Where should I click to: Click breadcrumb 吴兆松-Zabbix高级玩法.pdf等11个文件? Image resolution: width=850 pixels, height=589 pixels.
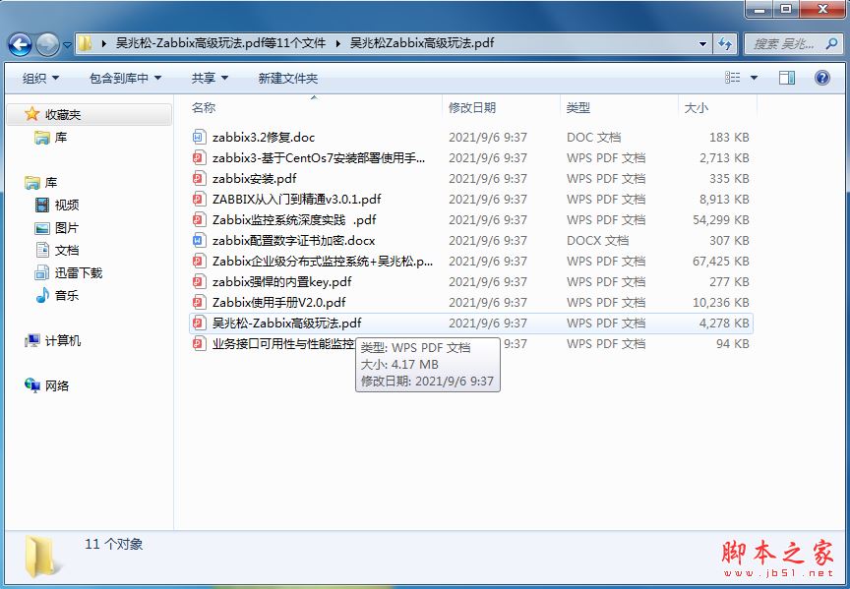coord(221,43)
